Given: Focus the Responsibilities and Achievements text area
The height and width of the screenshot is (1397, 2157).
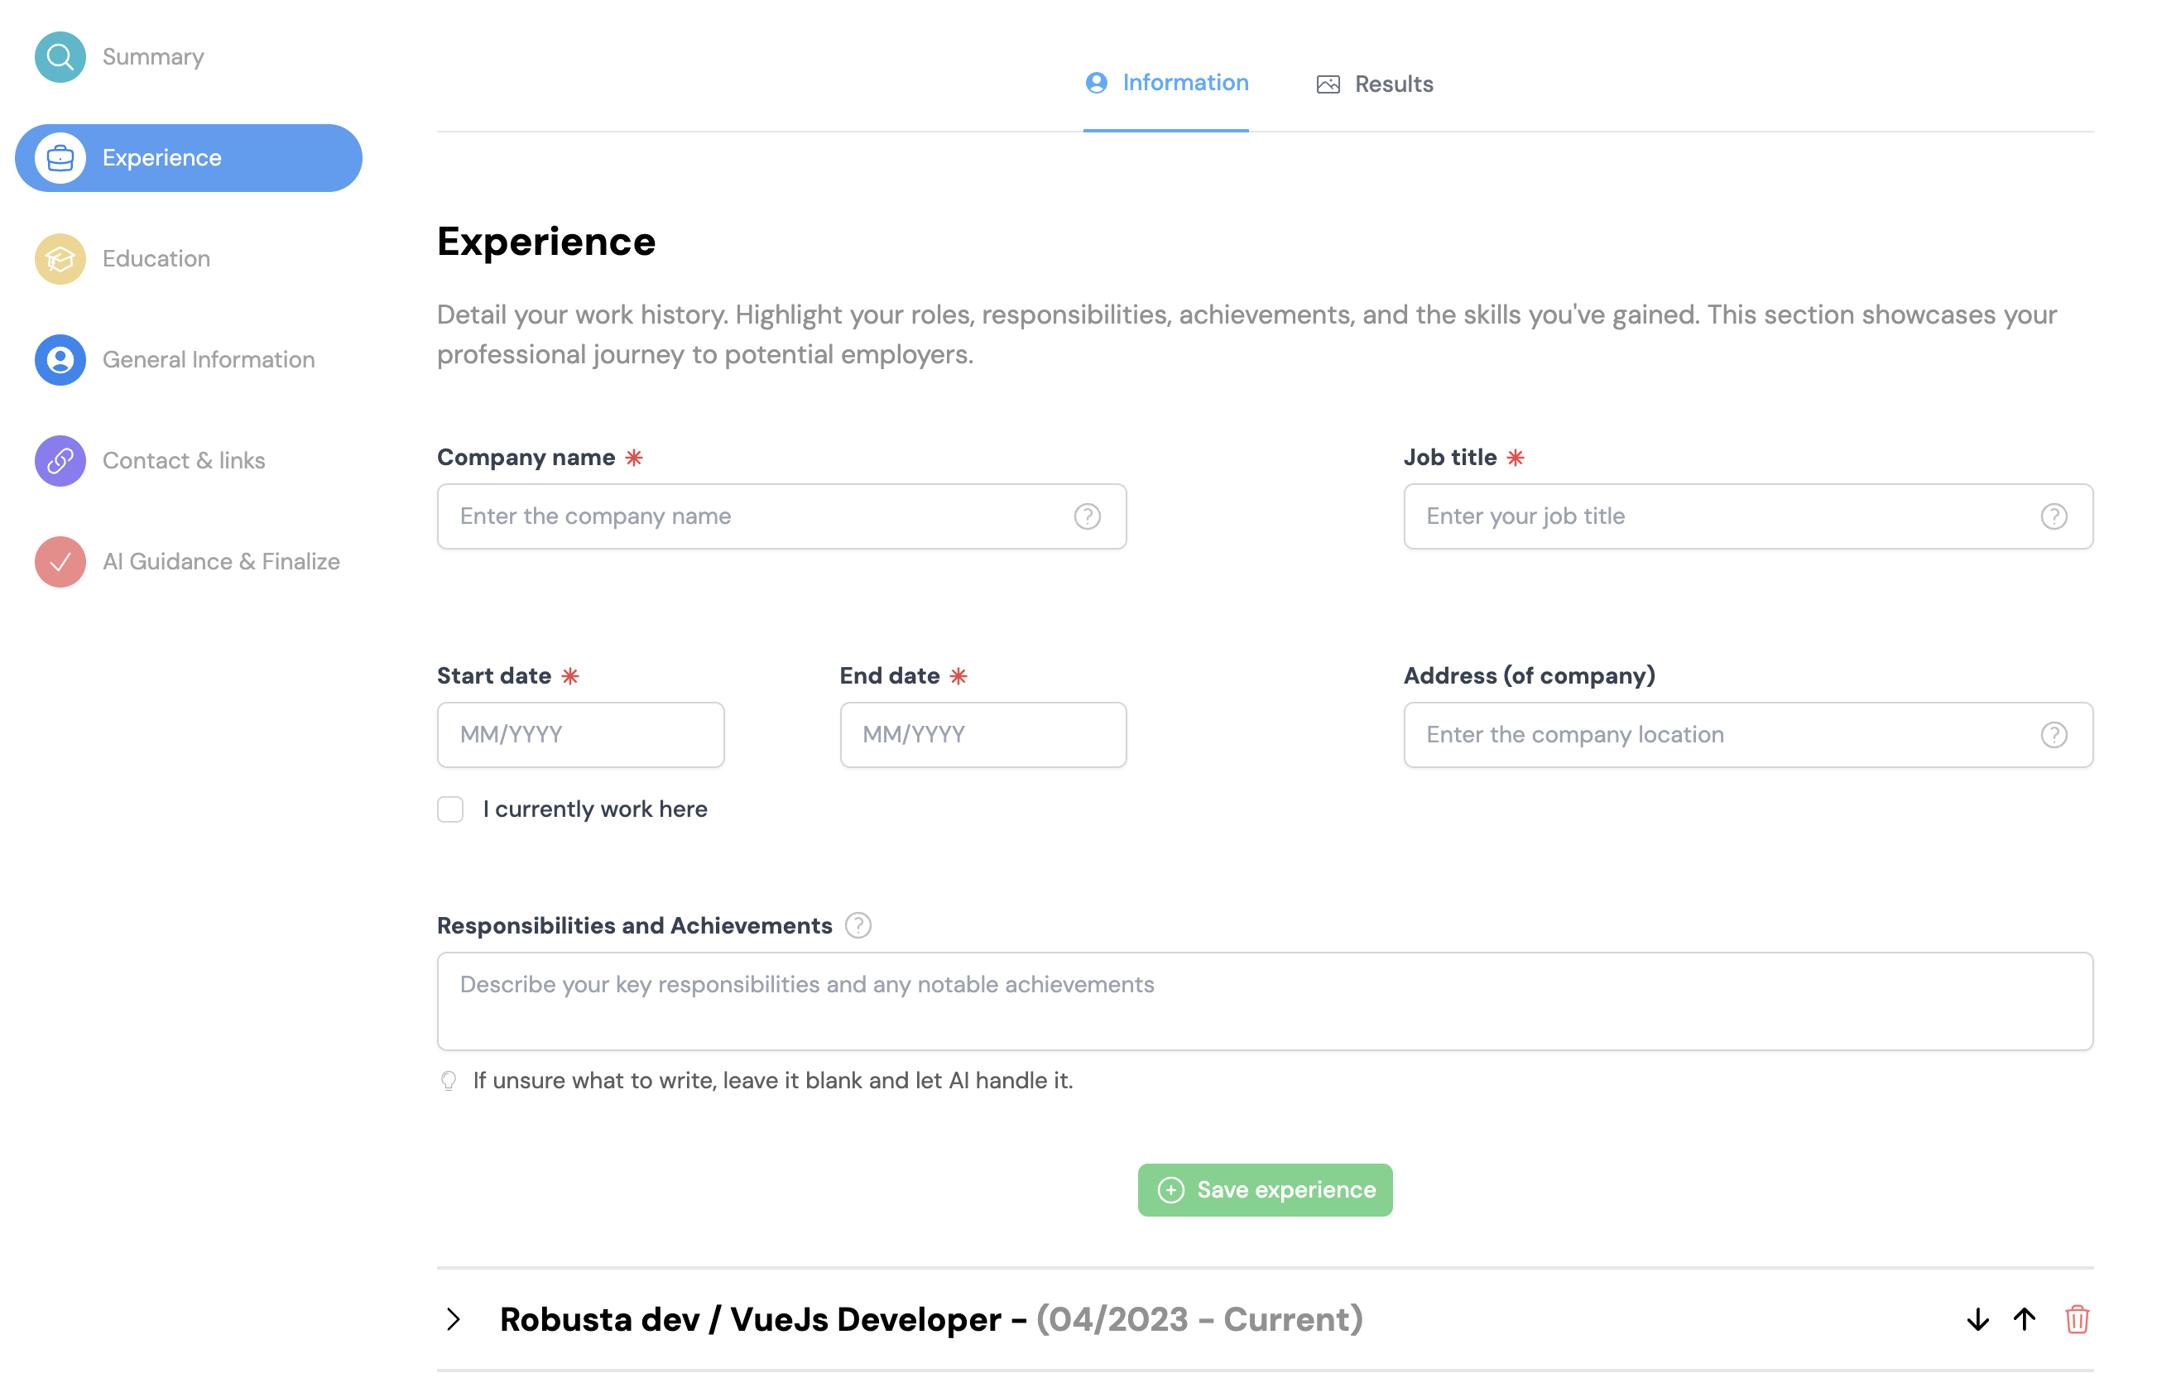Looking at the screenshot, I should tap(1264, 1001).
